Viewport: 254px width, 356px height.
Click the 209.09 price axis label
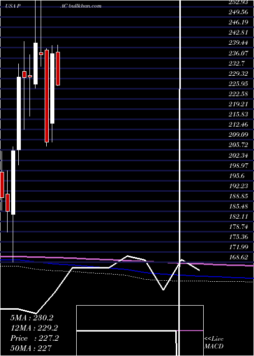[x=238, y=135]
